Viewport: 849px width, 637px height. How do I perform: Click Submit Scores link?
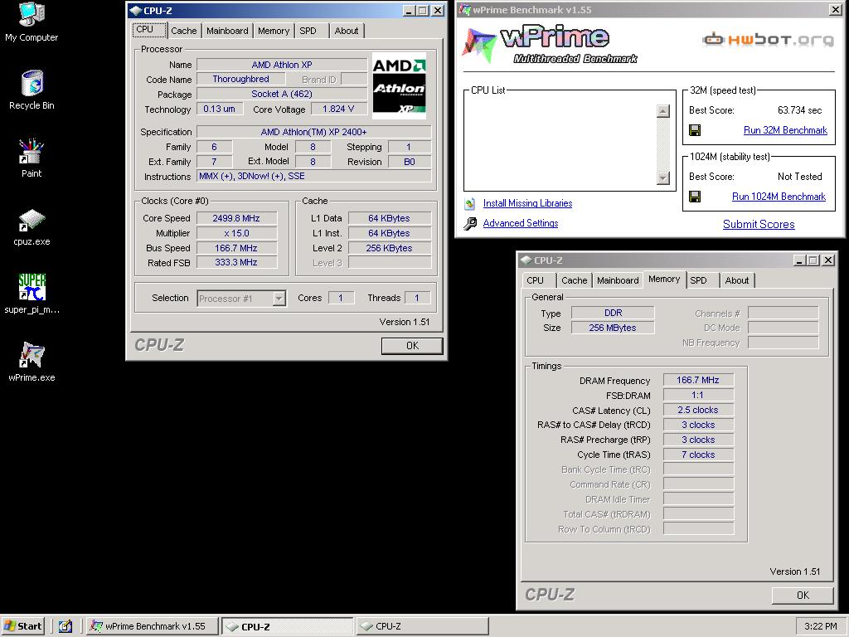click(759, 224)
